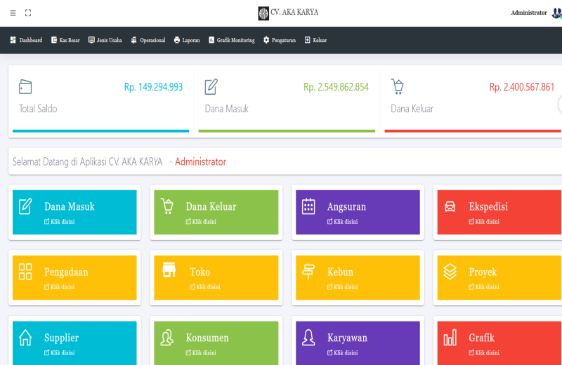Image resolution: width=562 pixels, height=365 pixels.
Task: Click the Pengadaan grid icon
Action: (25, 272)
